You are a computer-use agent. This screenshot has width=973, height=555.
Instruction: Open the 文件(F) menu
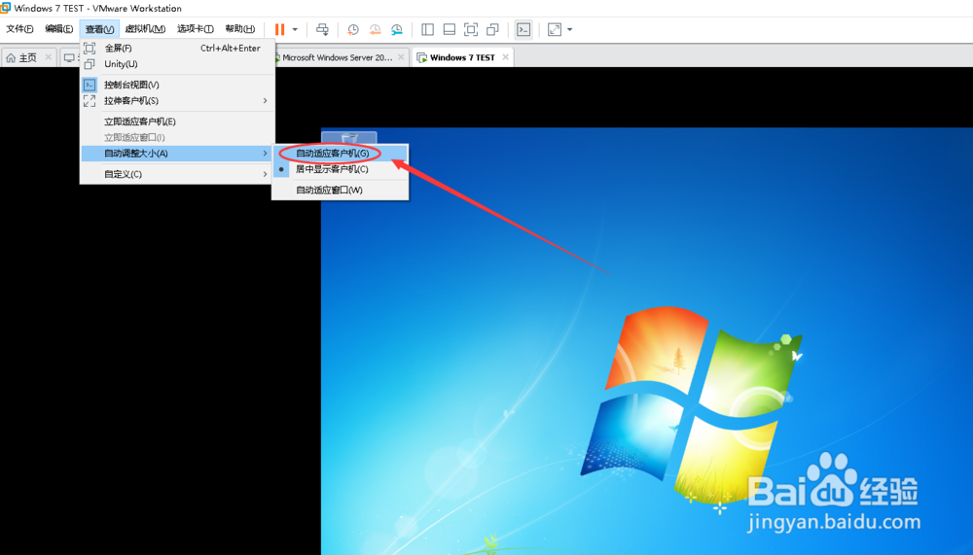click(x=19, y=29)
